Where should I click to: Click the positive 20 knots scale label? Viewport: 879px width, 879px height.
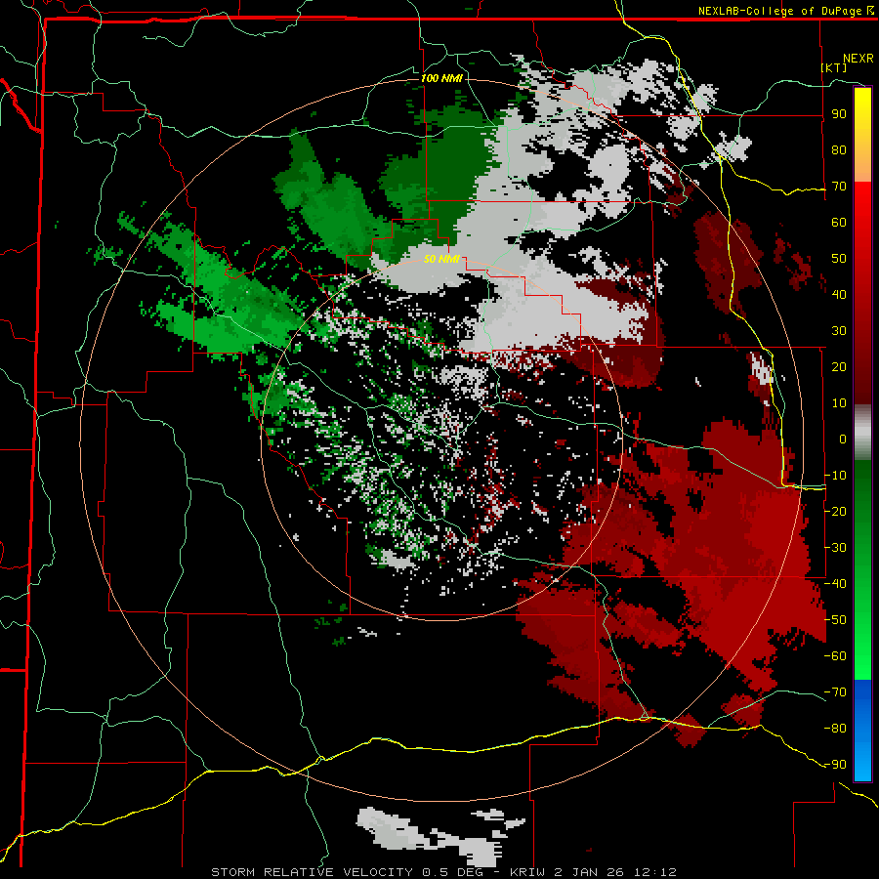[x=839, y=367]
